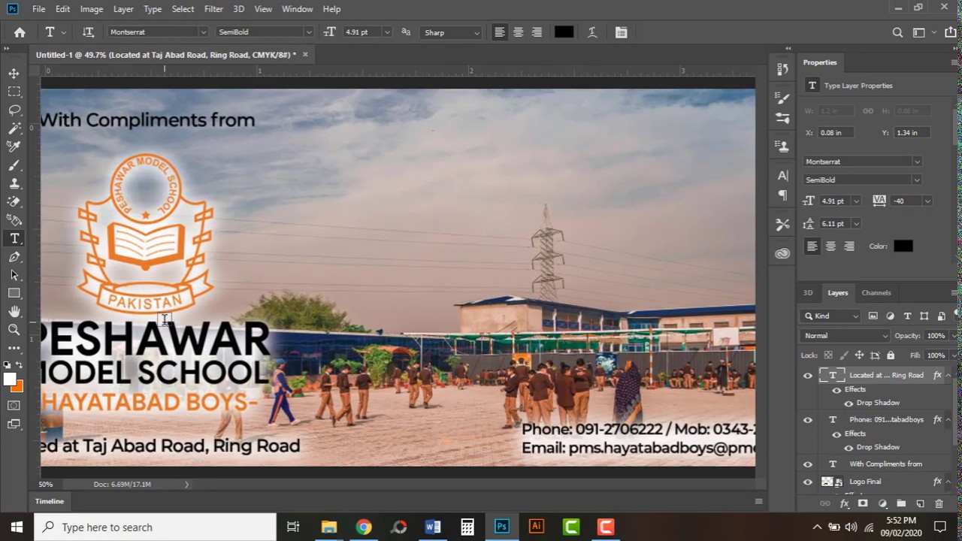Switch to the Channels tab
Viewport: 962px width, 541px height.
pyautogui.click(x=876, y=293)
